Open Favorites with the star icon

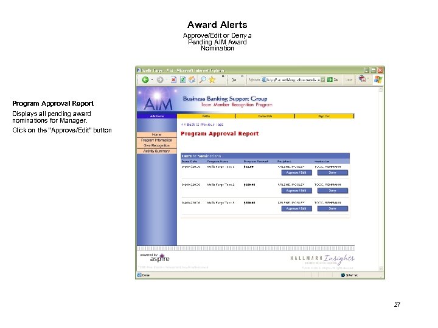pos(212,80)
